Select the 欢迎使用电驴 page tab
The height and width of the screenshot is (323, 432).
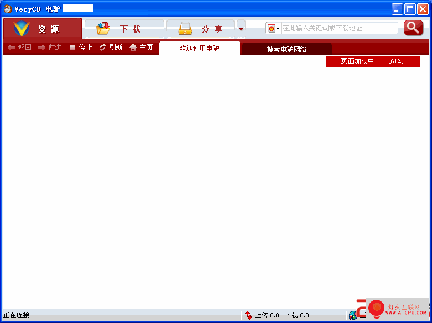200,48
